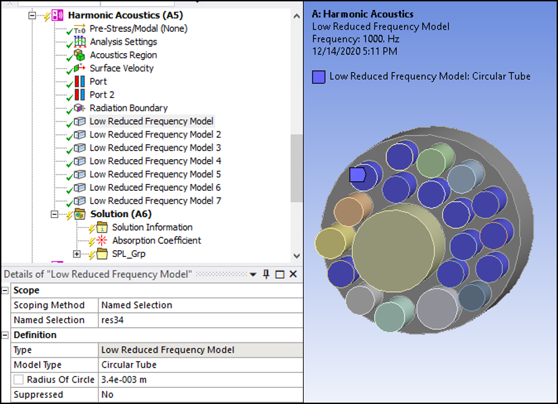Edit the Radius Of Circle value field
This screenshot has height=404, width=558.
(200, 380)
